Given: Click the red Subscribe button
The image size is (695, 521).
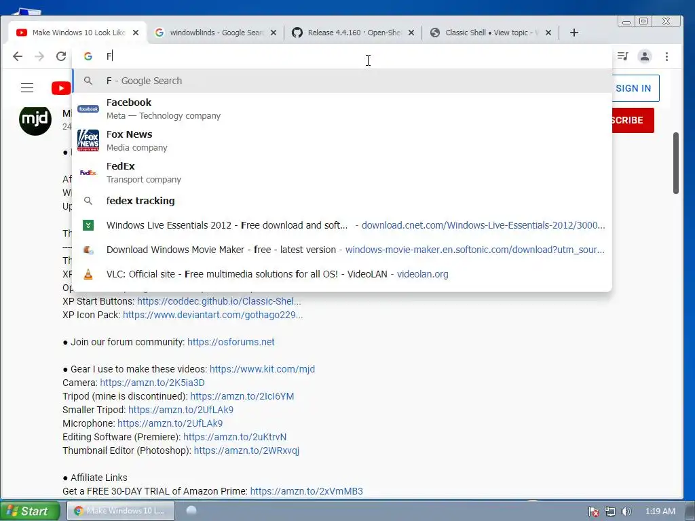Looking at the screenshot, I should (x=632, y=120).
